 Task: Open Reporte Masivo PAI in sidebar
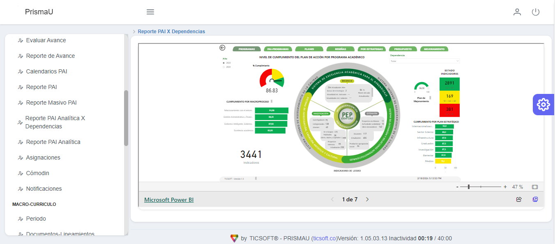click(x=51, y=103)
